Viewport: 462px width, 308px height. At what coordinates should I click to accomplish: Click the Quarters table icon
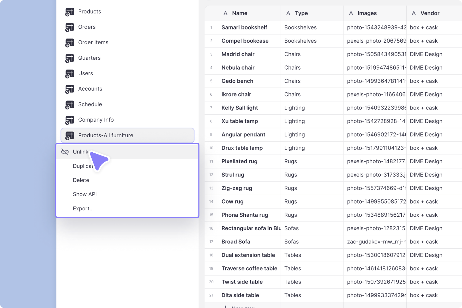[x=70, y=58]
